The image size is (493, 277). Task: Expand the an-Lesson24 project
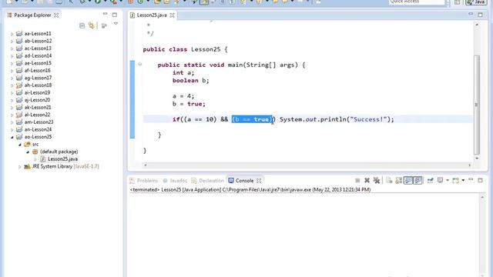coord(12,130)
